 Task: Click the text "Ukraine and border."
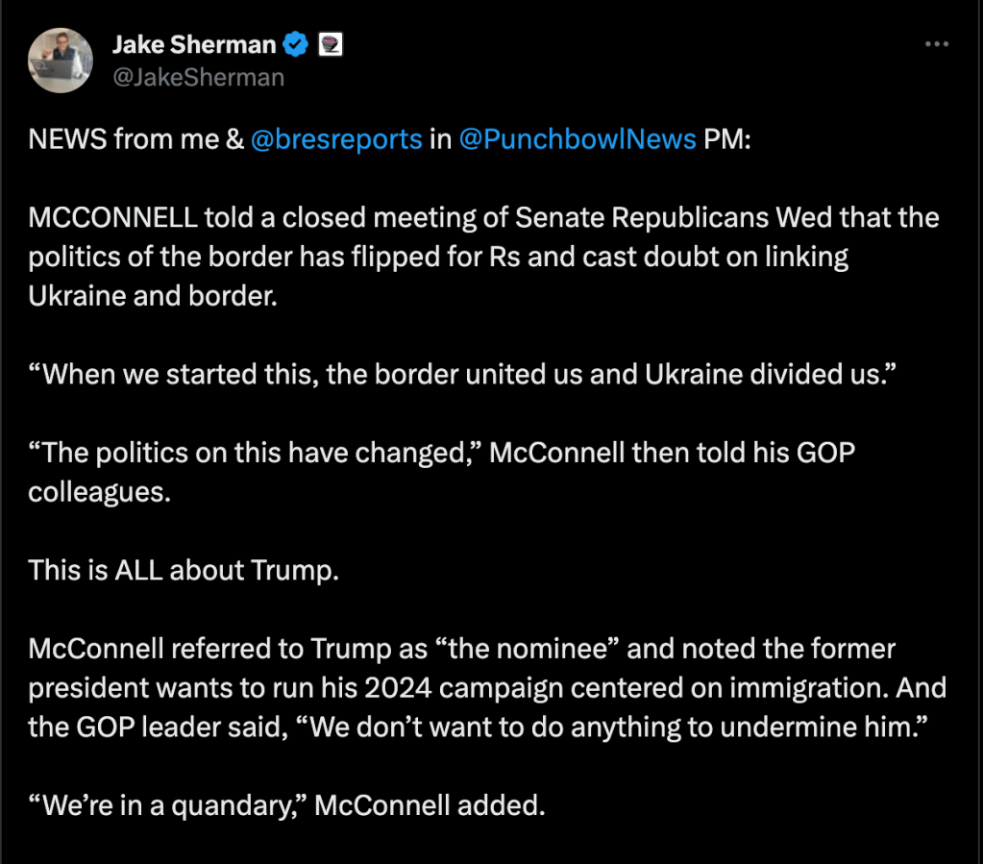[x=152, y=295]
